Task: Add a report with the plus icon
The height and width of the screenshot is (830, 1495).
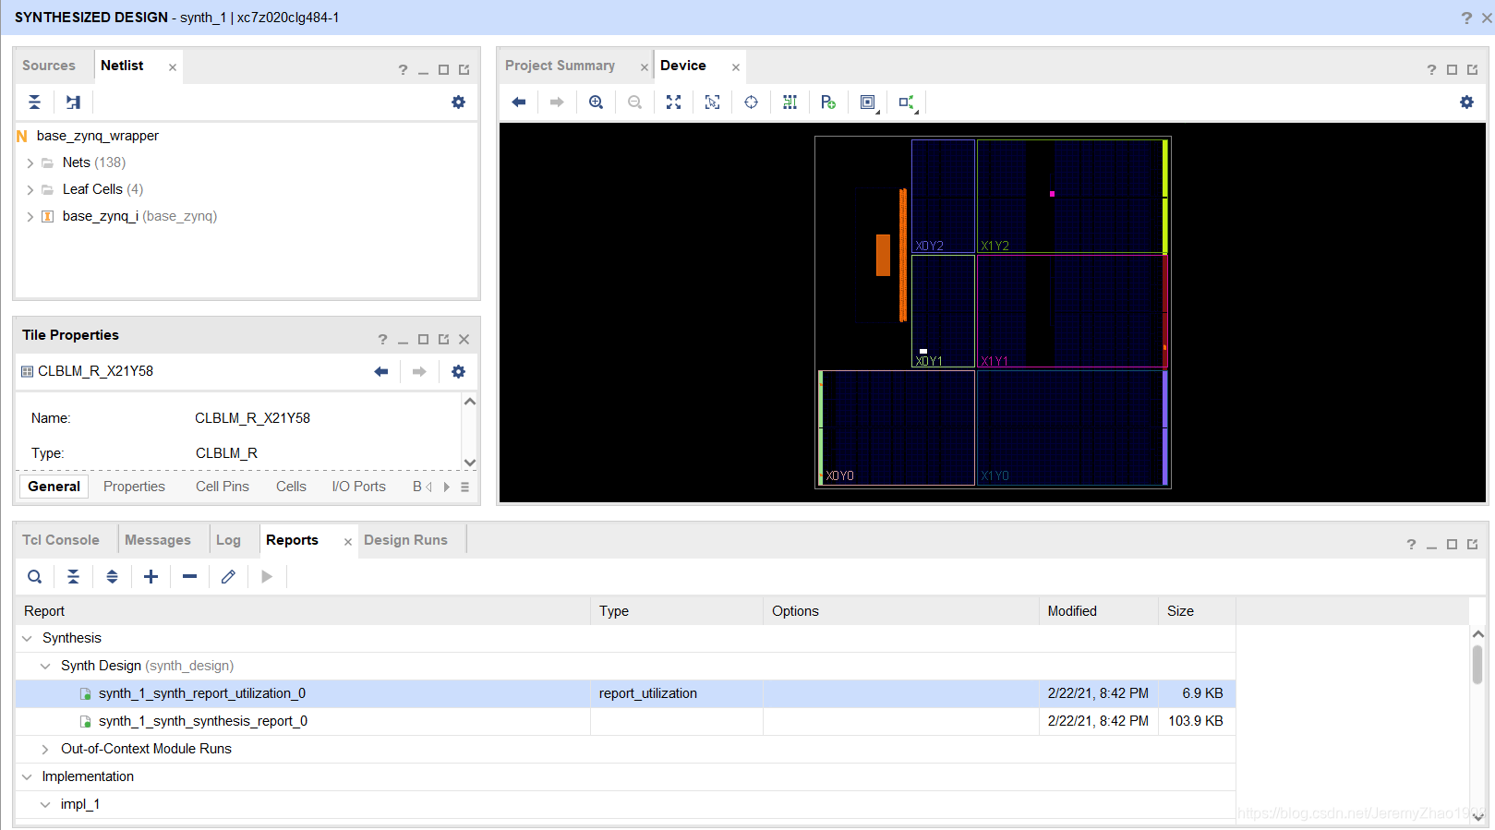Action: point(151,577)
